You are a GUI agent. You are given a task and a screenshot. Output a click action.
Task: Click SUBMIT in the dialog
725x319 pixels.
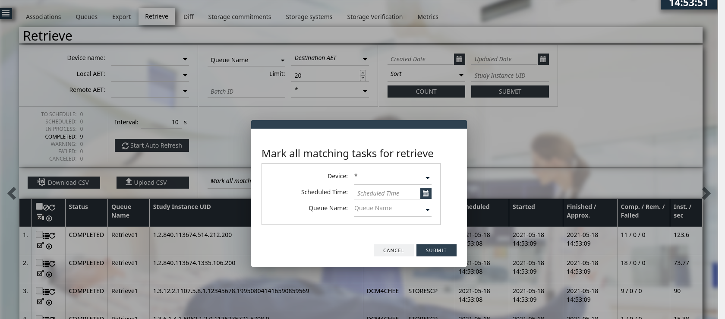pos(436,250)
